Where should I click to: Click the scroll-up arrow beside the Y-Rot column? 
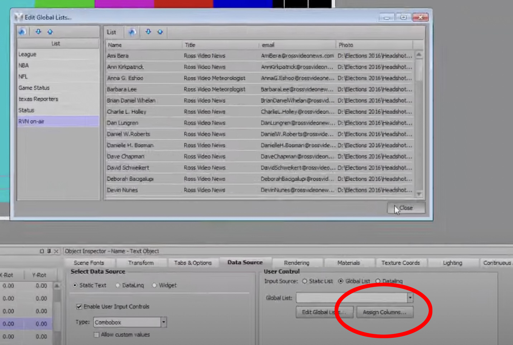pos(57,286)
